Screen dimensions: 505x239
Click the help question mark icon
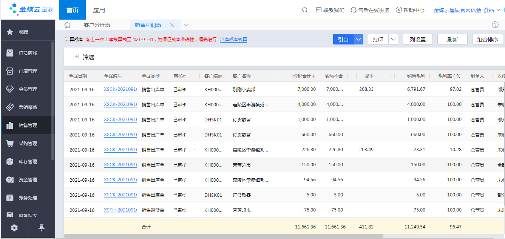(495, 25)
